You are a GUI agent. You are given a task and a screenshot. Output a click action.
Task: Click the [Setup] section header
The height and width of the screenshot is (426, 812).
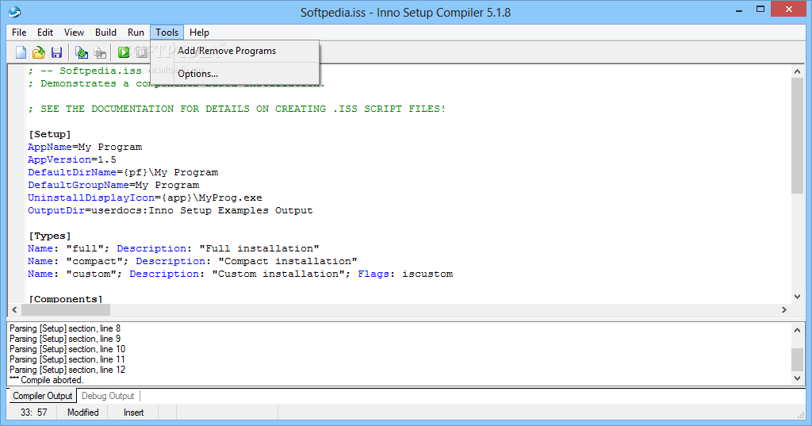50,134
